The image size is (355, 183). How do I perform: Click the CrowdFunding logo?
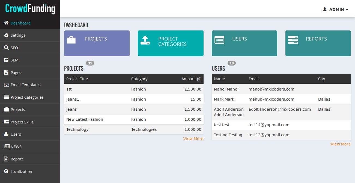[x=30, y=9]
